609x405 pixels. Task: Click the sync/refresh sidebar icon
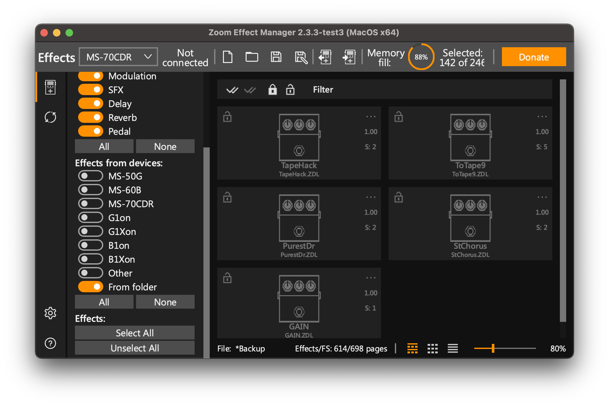pyautogui.click(x=50, y=117)
